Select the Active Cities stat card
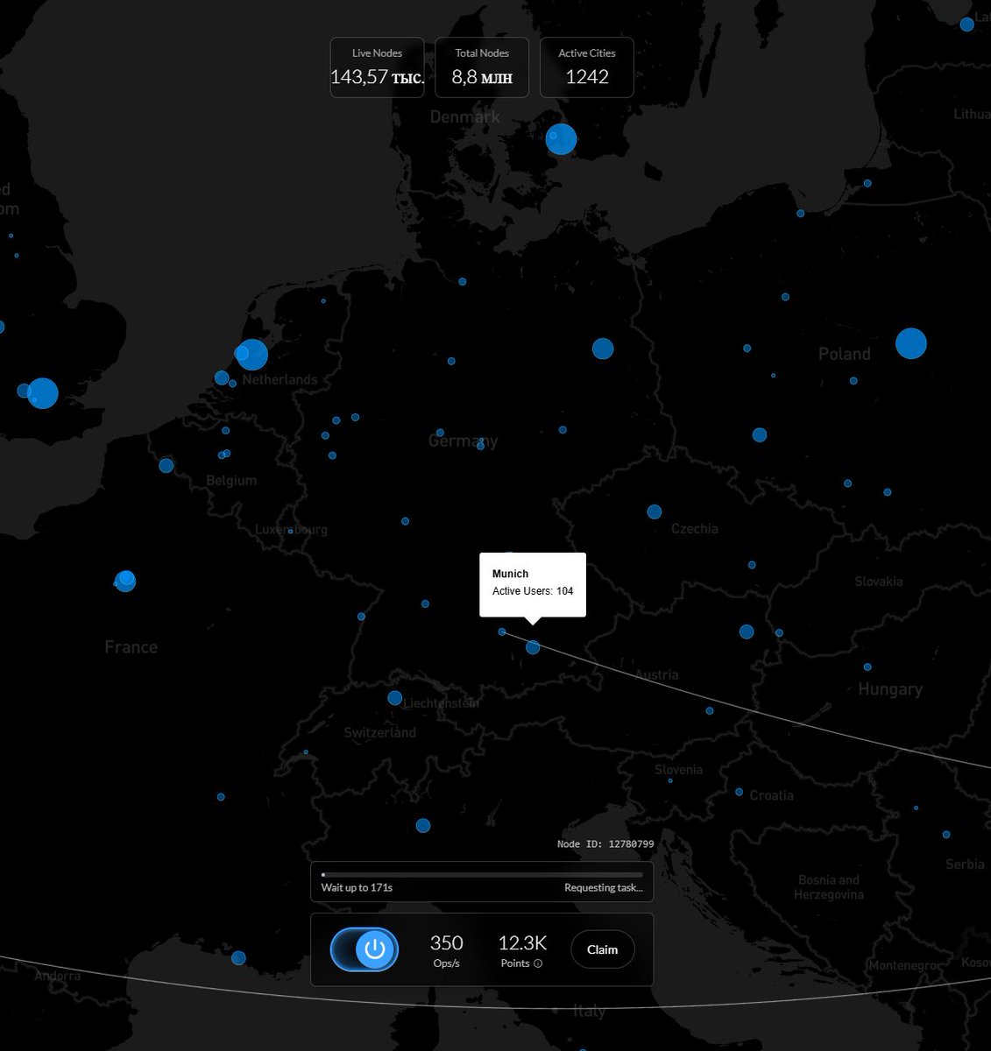 (586, 67)
